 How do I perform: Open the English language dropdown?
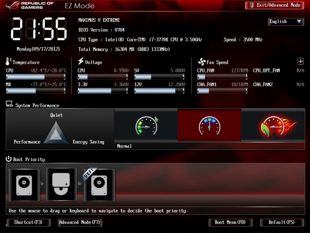[x=286, y=21]
